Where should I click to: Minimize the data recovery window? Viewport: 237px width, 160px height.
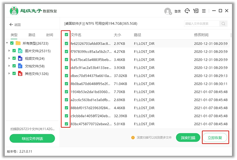[214, 11]
